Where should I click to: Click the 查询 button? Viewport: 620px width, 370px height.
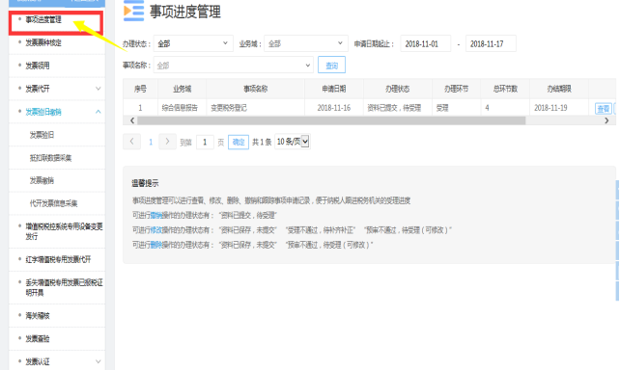click(x=332, y=66)
